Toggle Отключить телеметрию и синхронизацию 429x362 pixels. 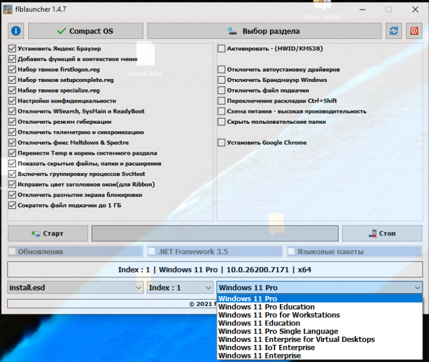(x=12, y=132)
